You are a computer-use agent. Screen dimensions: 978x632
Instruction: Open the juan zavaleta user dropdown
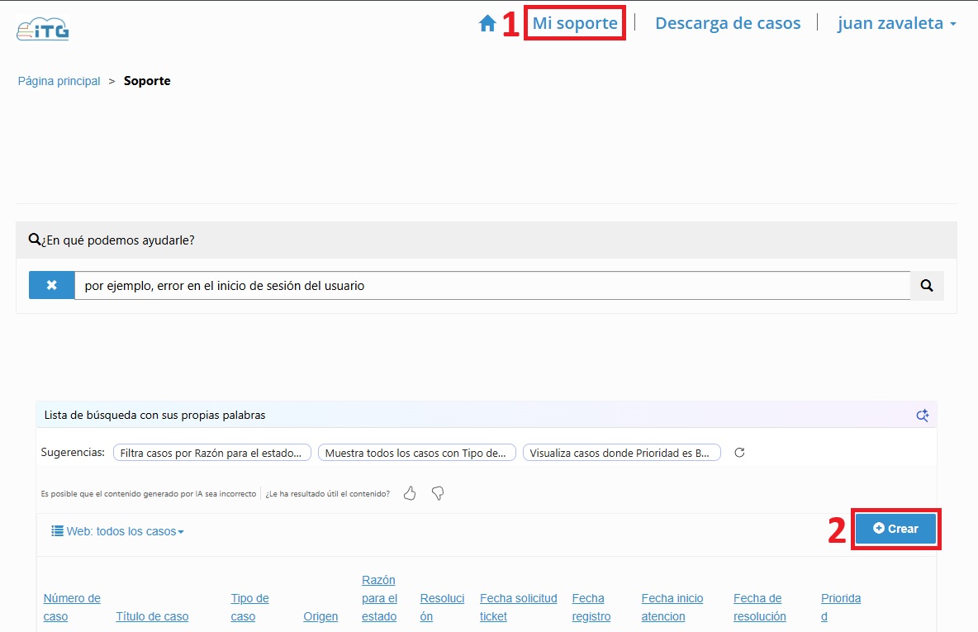(x=896, y=24)
